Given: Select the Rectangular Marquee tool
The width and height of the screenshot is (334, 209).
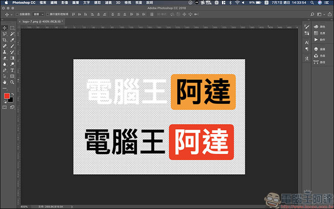Looking at the screenshot, I should tap(12, 28).
